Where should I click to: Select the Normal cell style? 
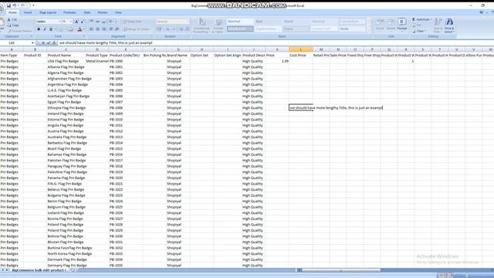point(240,22)
